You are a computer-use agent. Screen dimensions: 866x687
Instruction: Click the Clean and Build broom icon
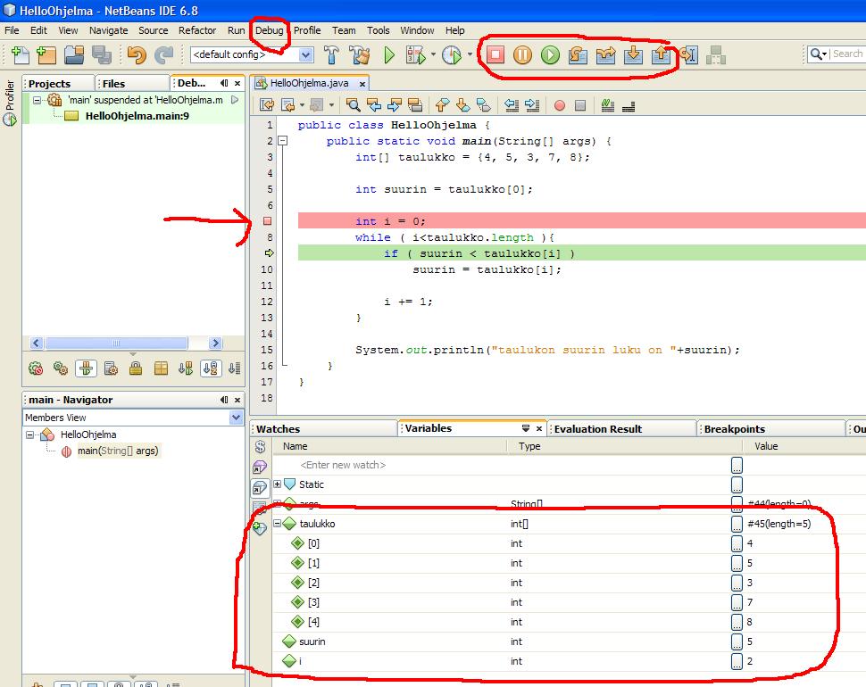coord(360,54)
